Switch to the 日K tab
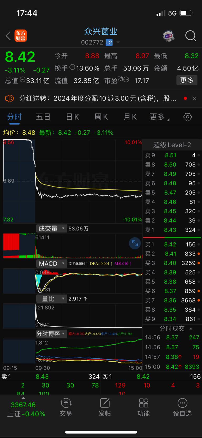The height and width of the screenshot is (438, 202). pyautogui.click(x=72, y=117)
